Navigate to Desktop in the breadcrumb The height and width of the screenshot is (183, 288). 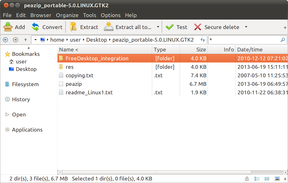pos(97,40)
